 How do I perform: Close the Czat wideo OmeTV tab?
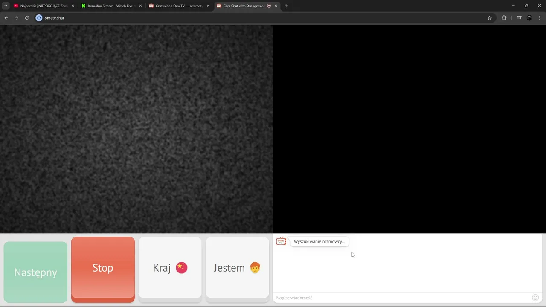pyautogui.click(x=208, y=6)
